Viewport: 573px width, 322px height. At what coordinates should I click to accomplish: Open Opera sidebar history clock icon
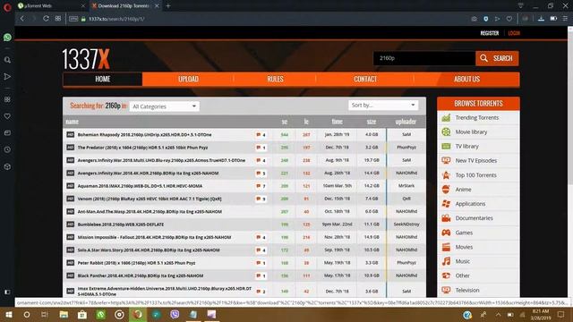[7, 149]
